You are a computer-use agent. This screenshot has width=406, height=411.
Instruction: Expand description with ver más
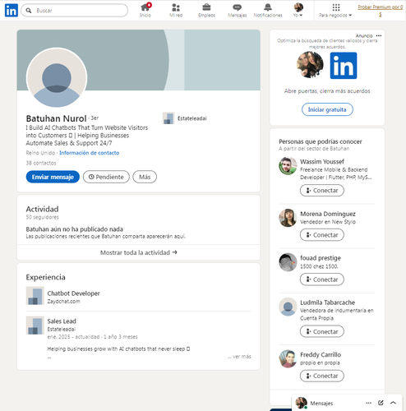[x=239, y=357]
